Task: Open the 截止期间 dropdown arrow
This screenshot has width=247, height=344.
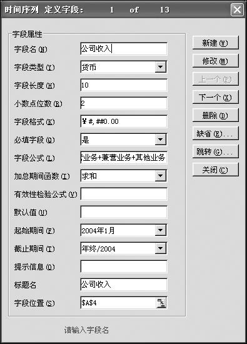Action: pos(161,248)
